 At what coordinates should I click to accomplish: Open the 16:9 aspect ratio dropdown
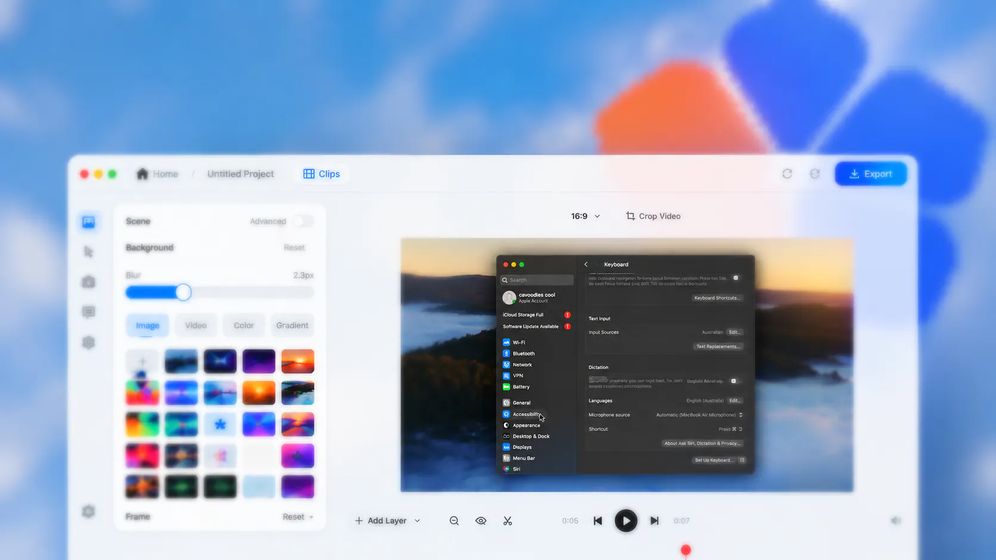click(586, 216)
